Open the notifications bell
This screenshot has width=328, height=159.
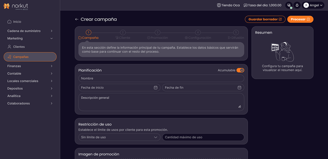click(x=297, y=5)
